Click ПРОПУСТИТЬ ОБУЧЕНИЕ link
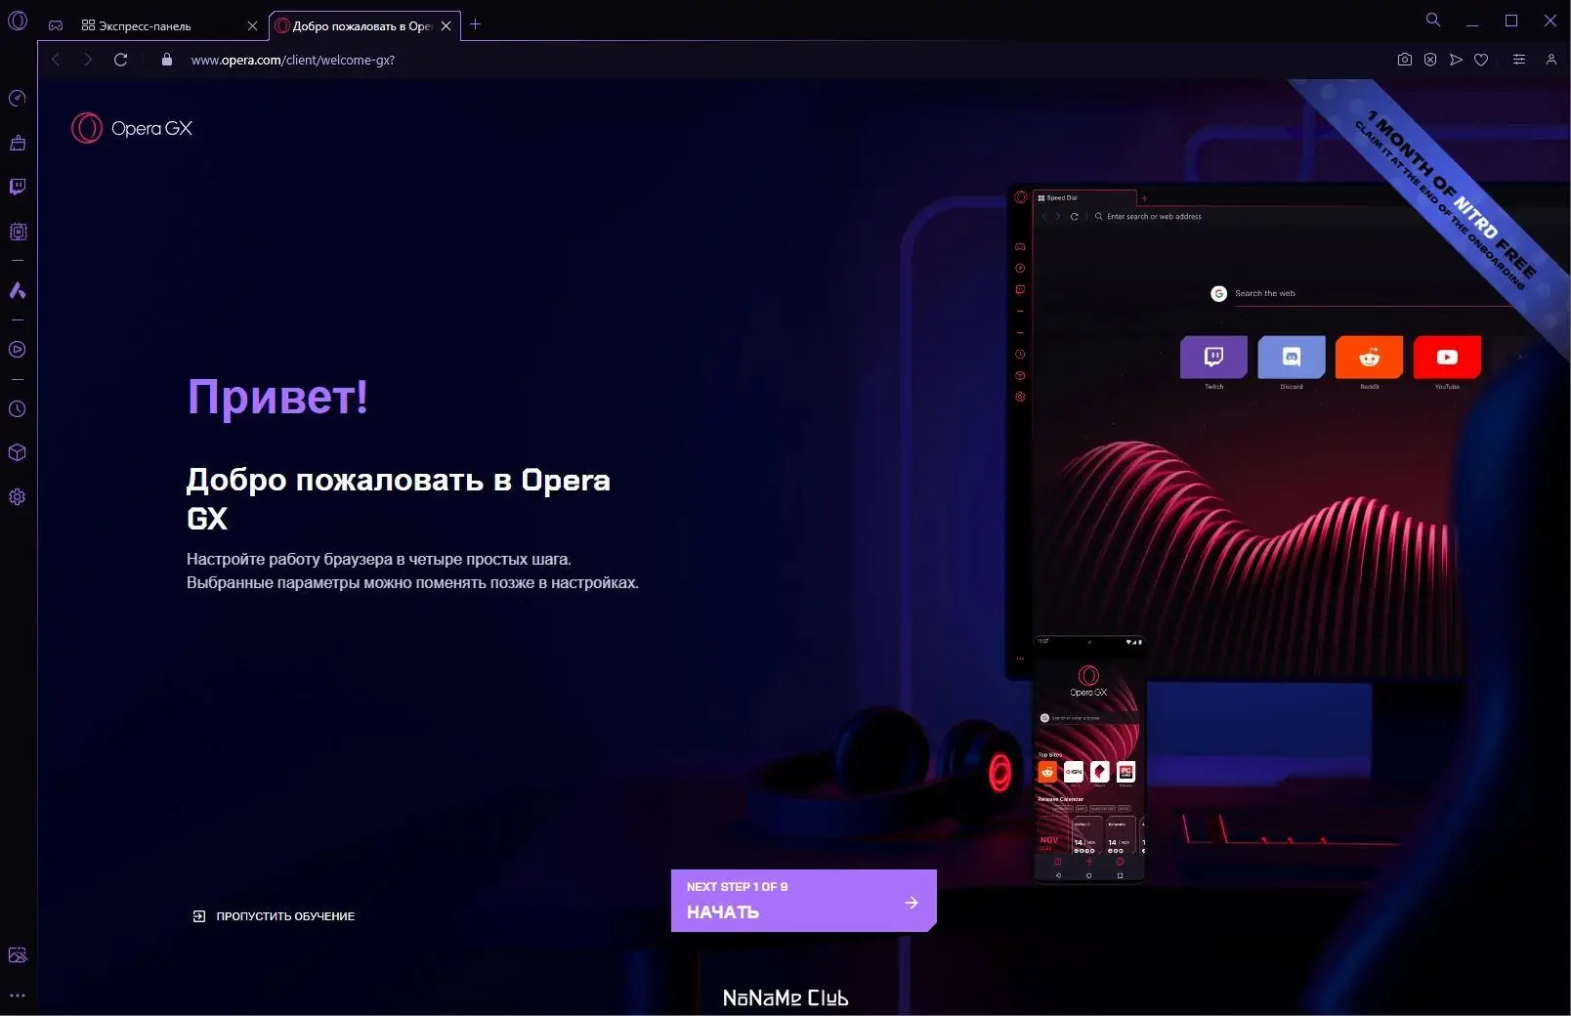 pos(274,916)
